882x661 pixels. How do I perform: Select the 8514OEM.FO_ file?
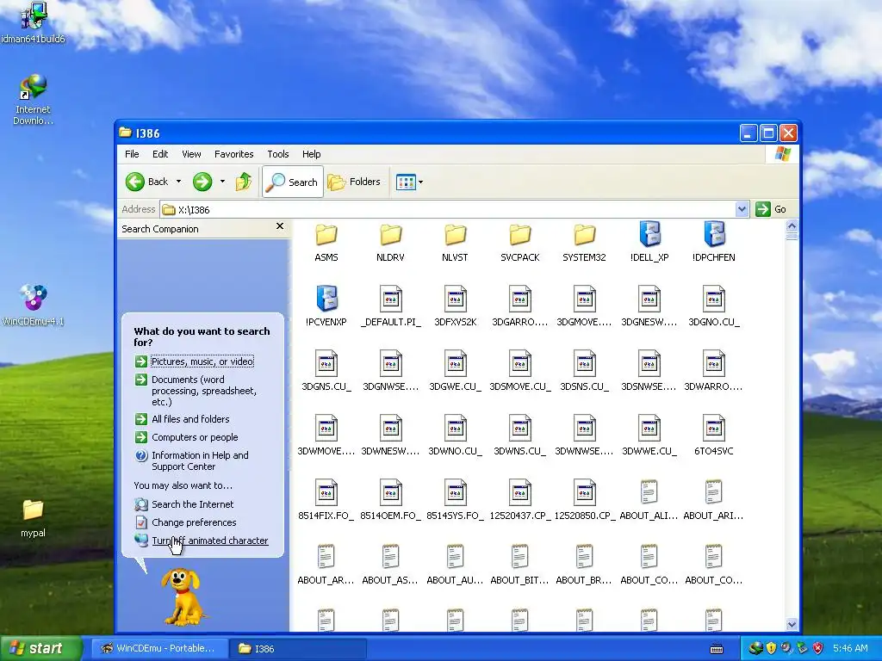point(390,498)
